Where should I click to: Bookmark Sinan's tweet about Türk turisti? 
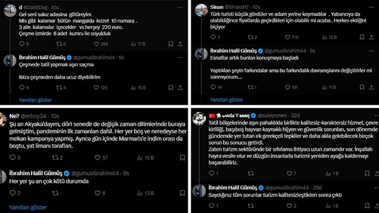(362, 37)
